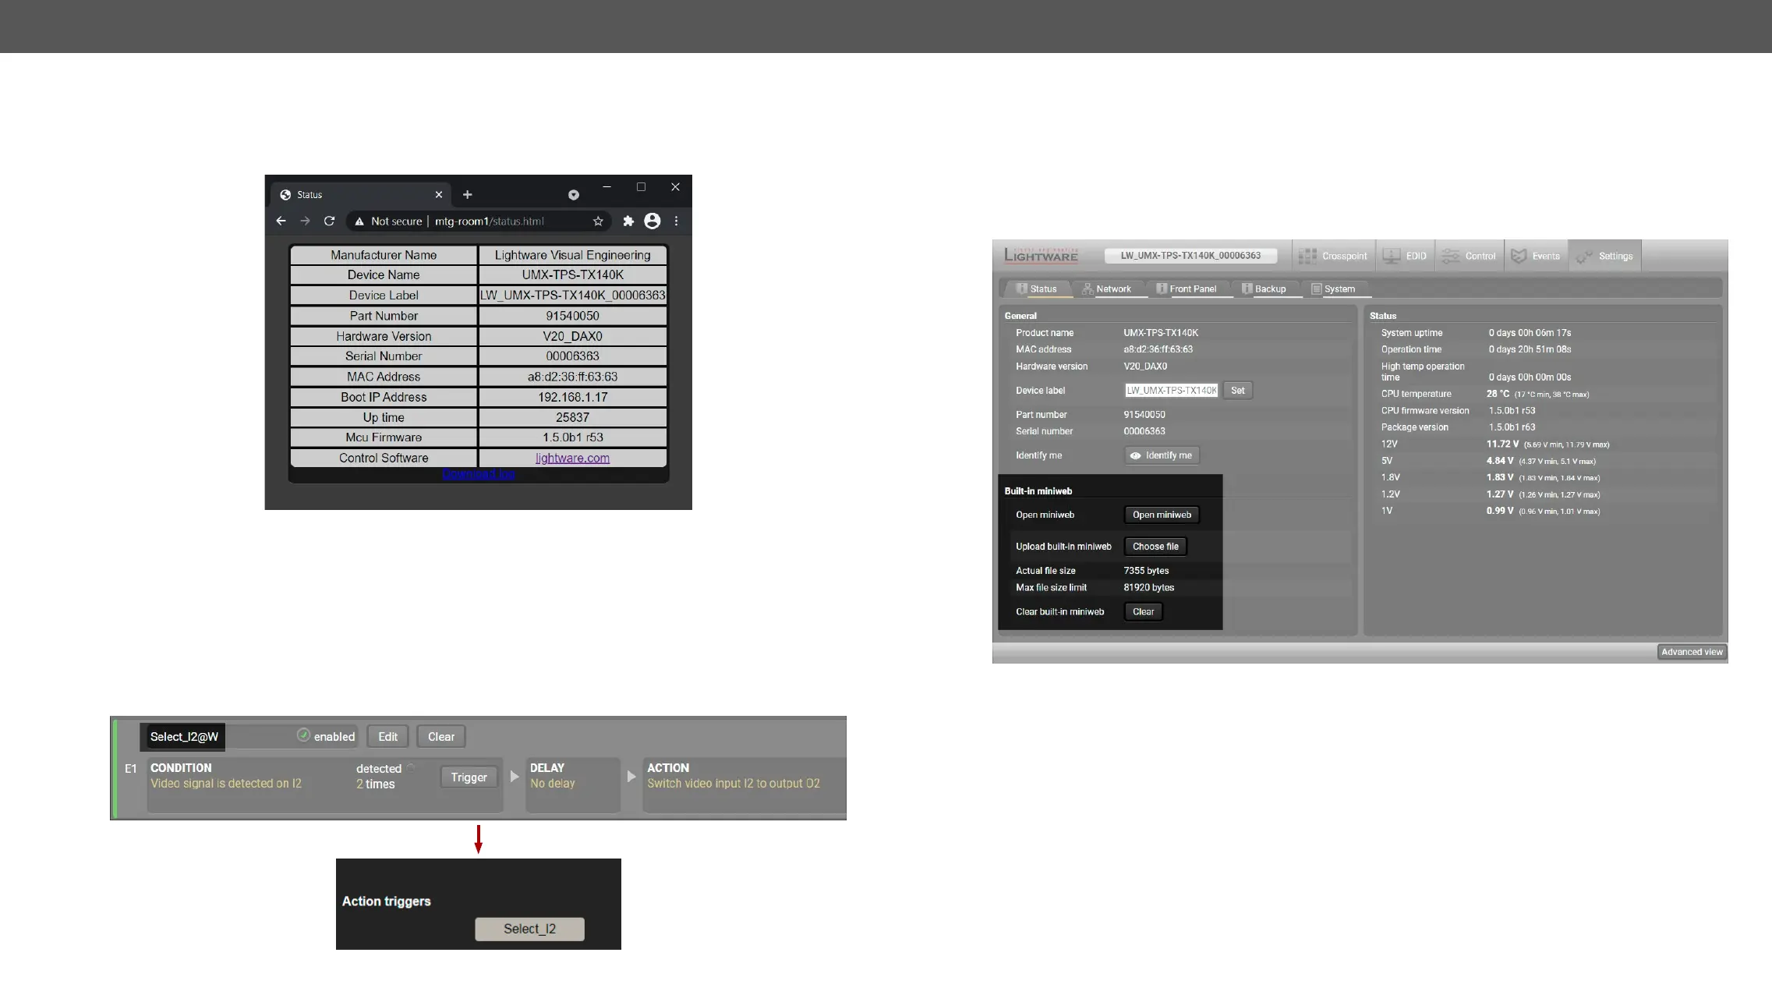Click Edit for event Select_I2@W

click(x=388, y=737)
